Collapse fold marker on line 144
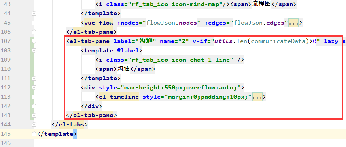This screenshot has height=147, width=346. click(x=34, y=124)
